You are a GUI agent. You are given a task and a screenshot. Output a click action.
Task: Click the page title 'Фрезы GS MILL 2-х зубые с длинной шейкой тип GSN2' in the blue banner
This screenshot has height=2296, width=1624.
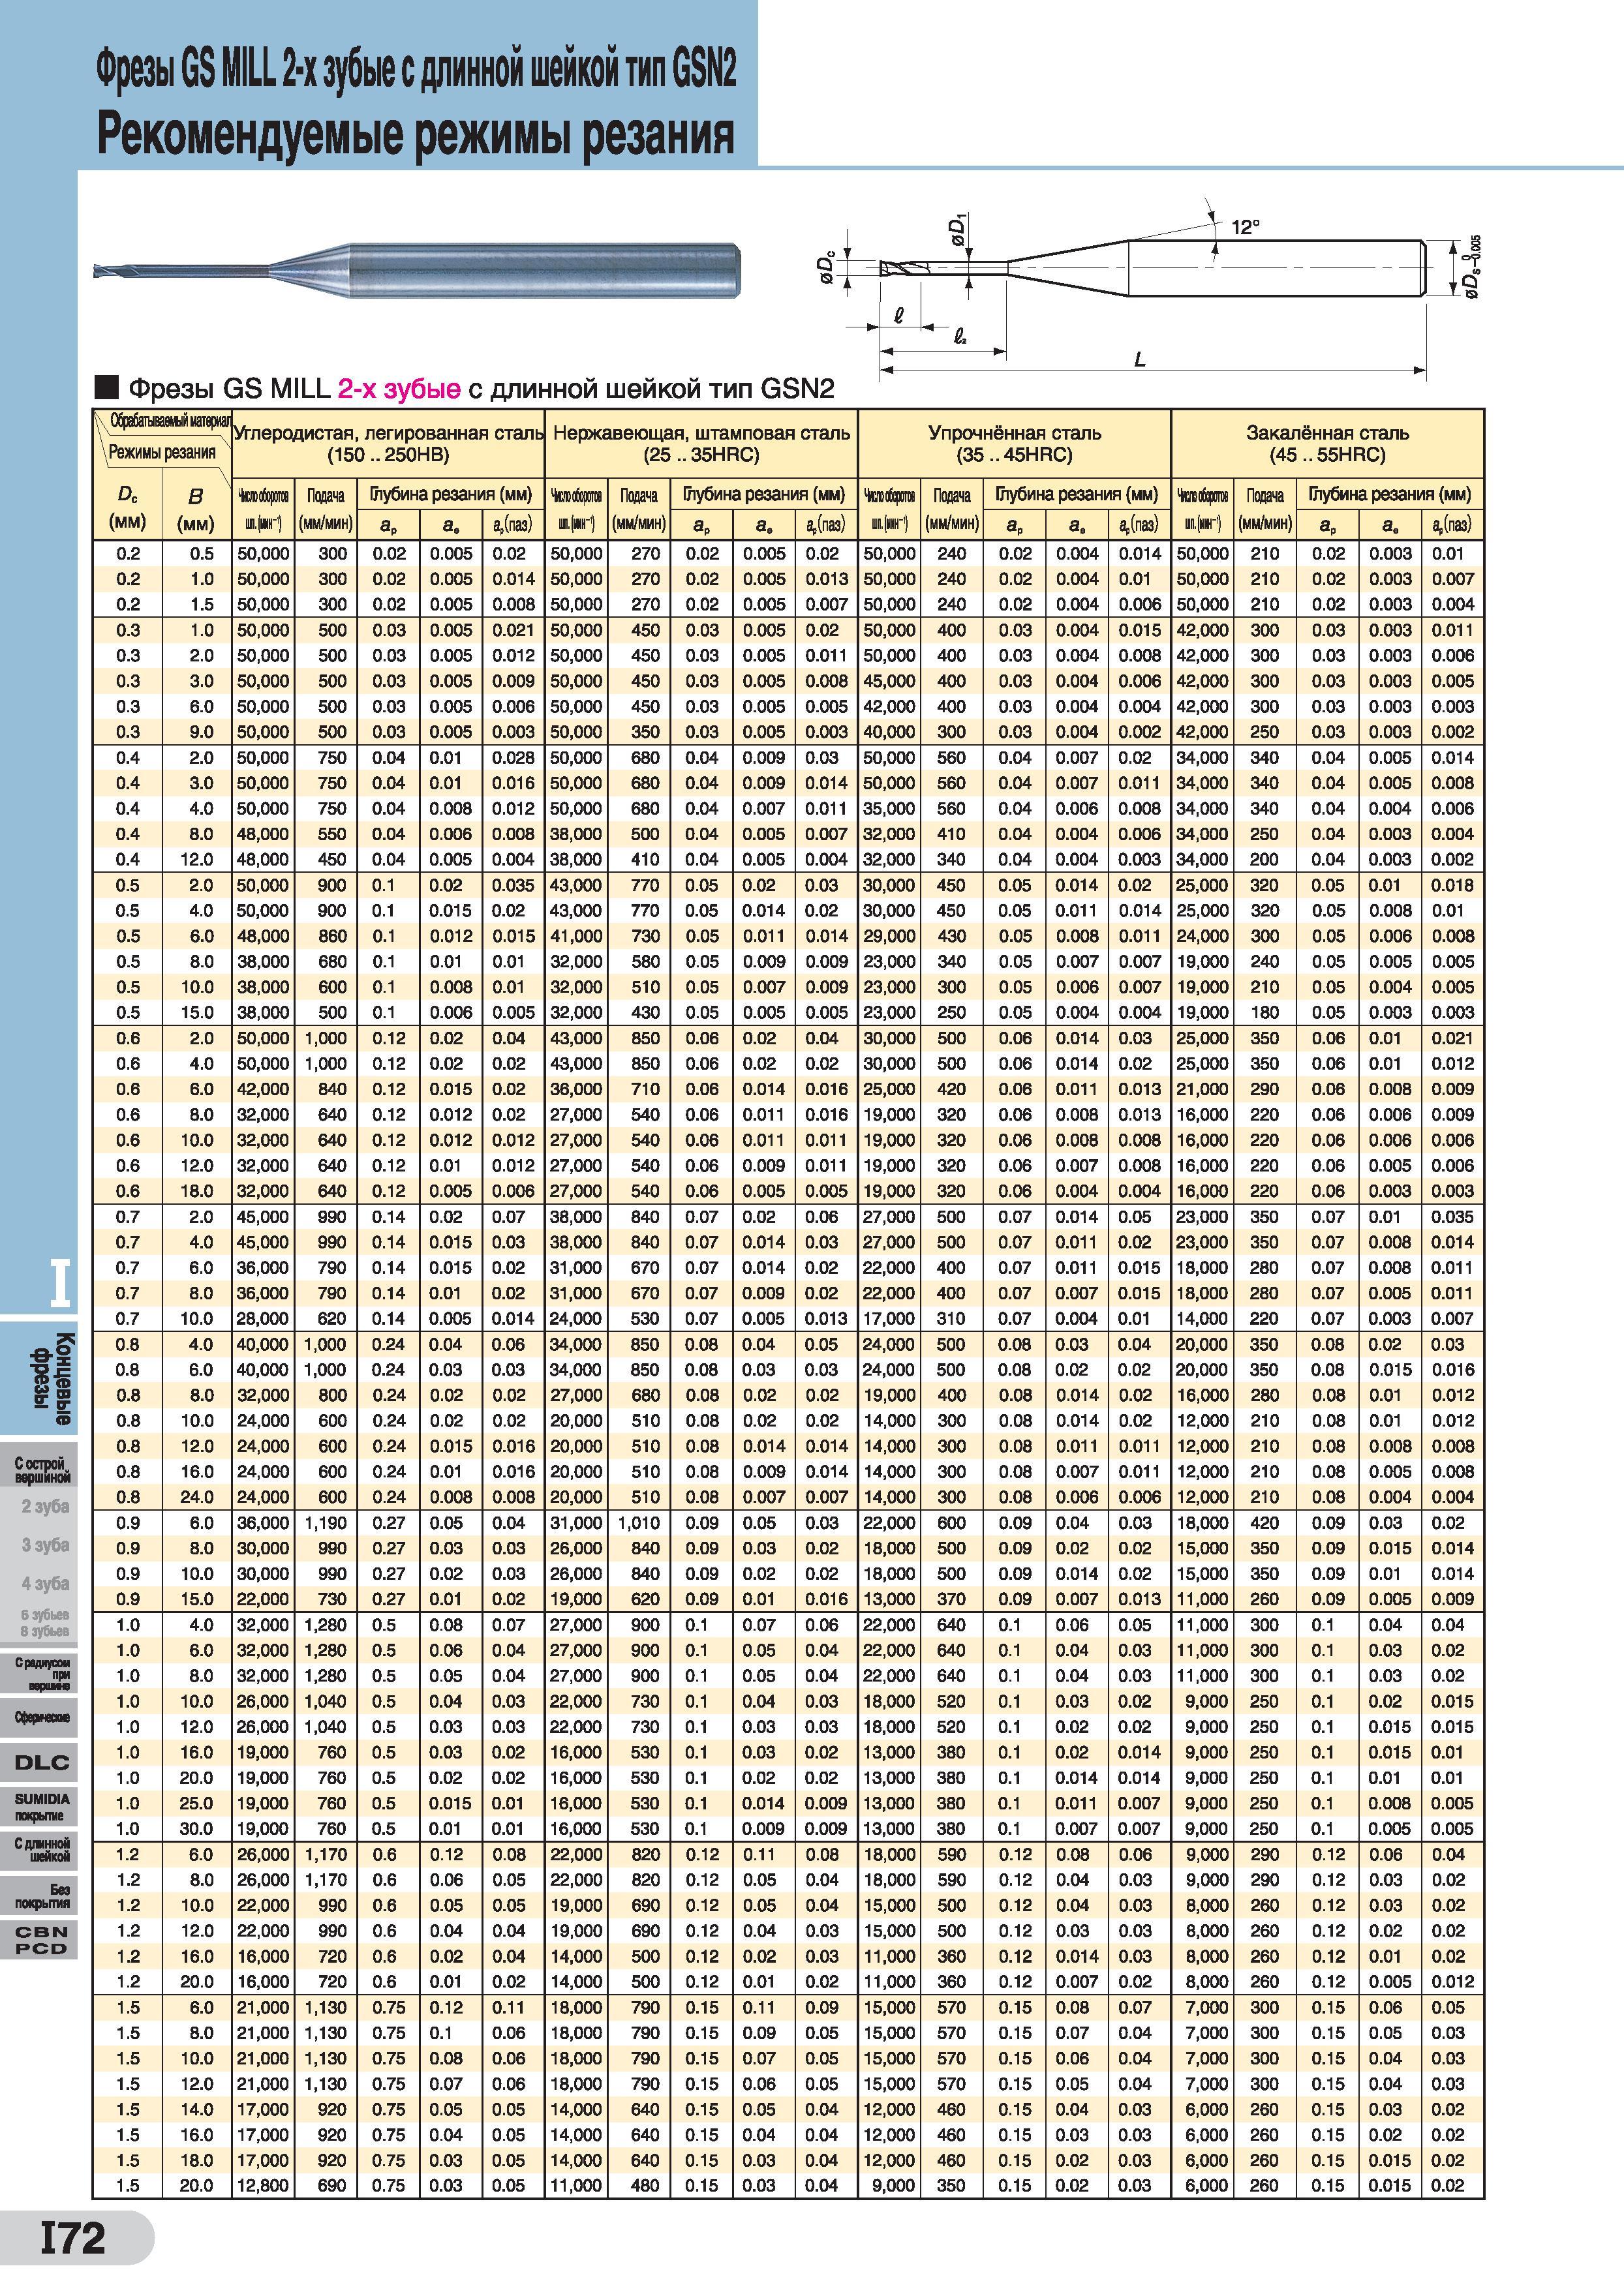[x=416, y=70]
